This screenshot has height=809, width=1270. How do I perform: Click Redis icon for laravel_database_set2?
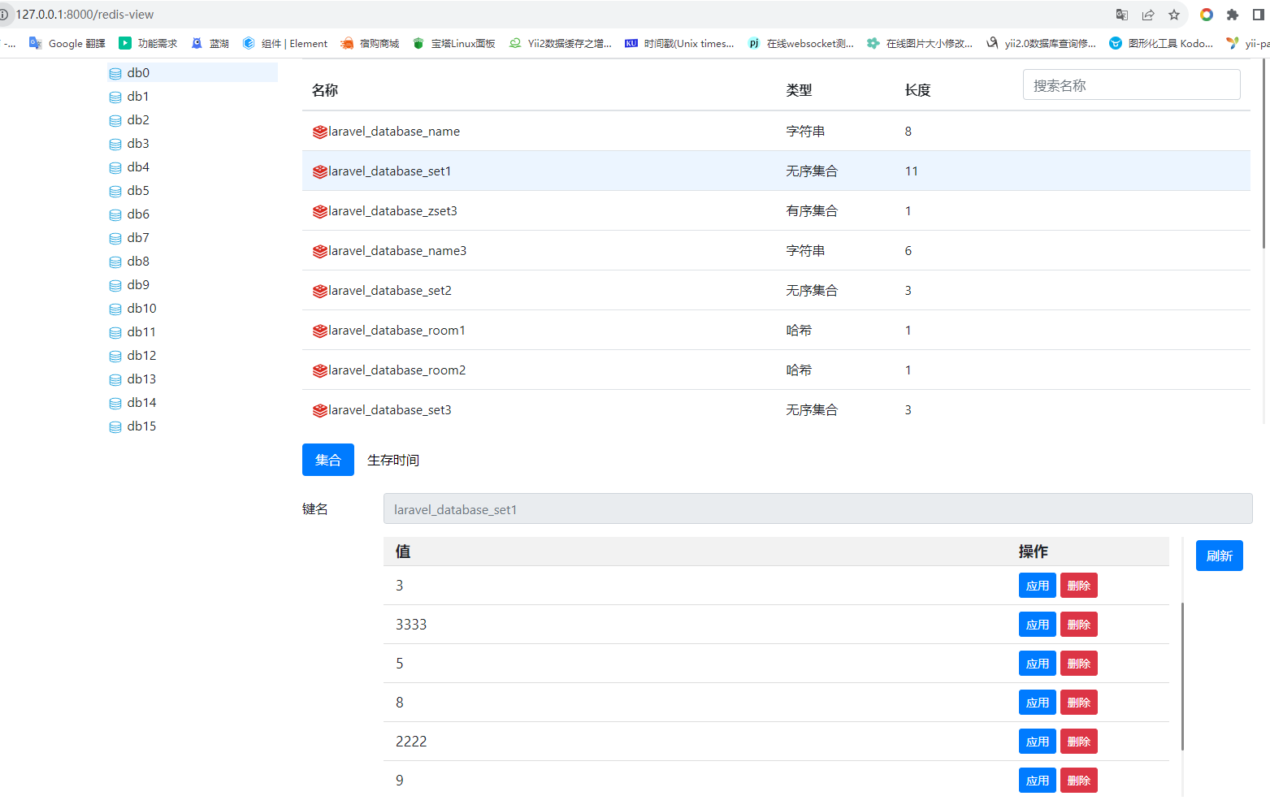[x=320, y=291]
